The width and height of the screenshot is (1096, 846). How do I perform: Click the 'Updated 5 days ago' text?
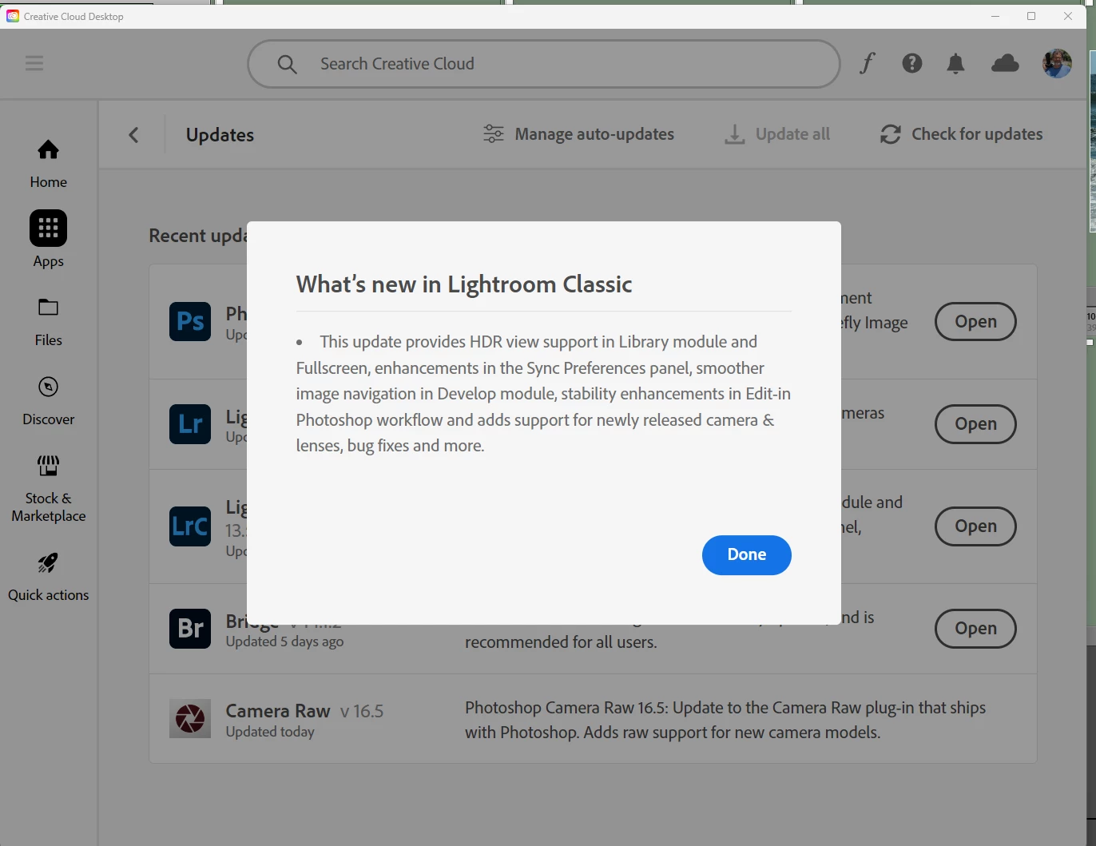(284, 641)
